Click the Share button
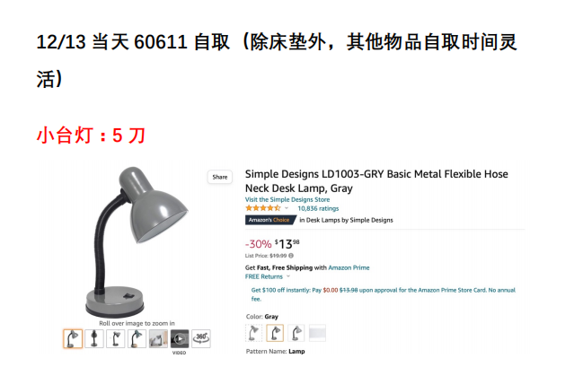The image size is (574, 376). pos(220,177)
